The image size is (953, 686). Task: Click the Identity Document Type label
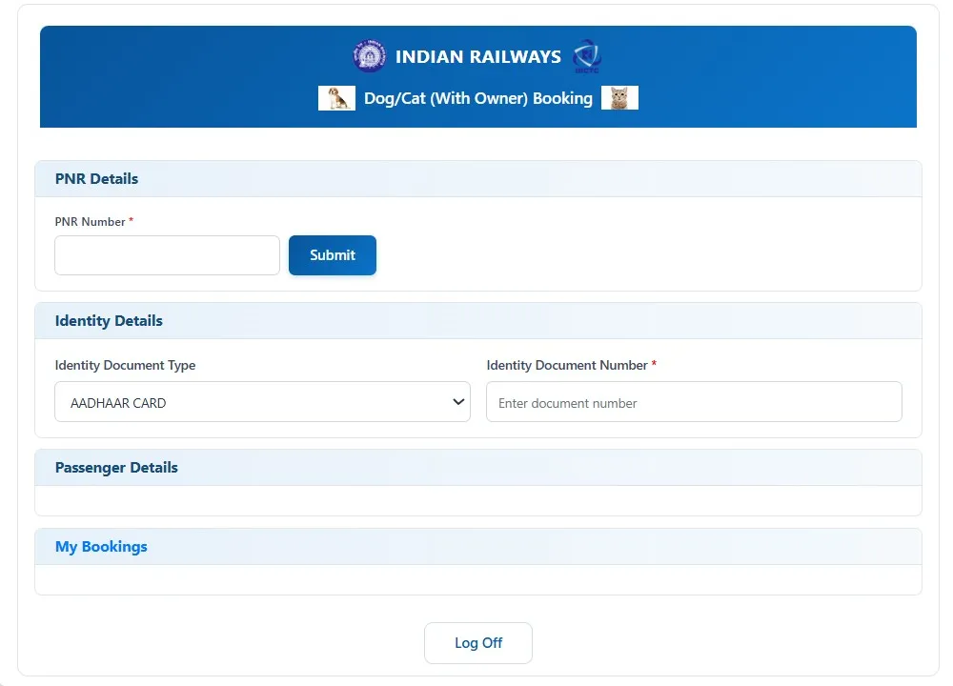[x=125, y=365]
